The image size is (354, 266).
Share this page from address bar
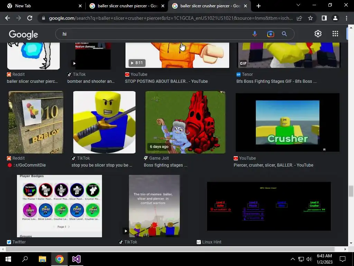(299, 18)
